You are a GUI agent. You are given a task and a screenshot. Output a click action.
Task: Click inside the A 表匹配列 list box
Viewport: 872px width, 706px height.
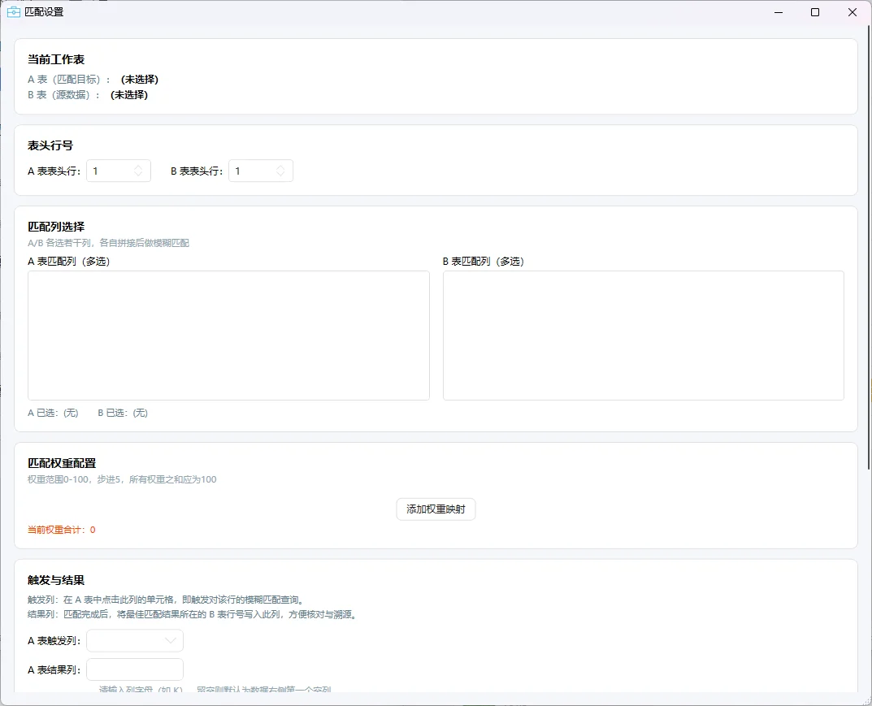tap(228, 336)
